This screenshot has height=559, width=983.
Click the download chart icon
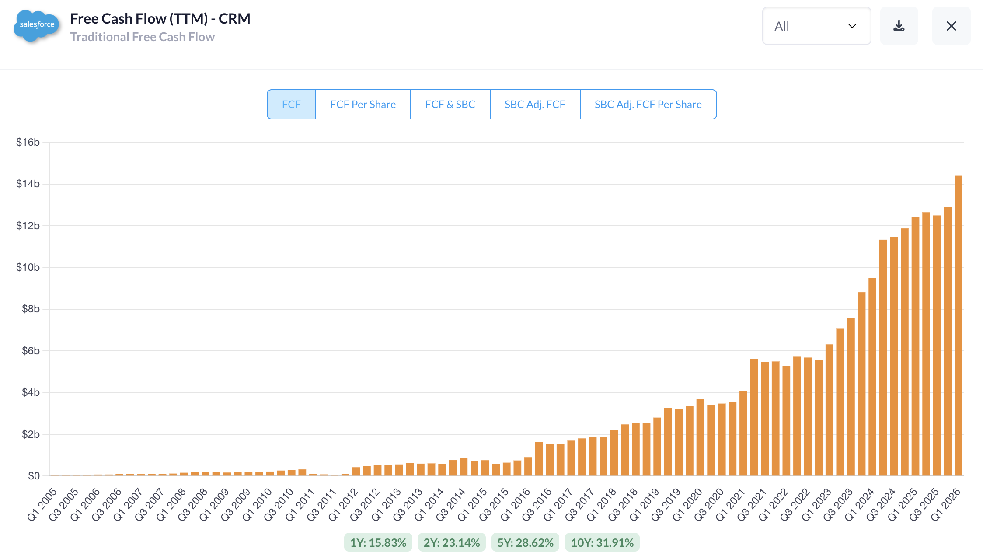click(899, 26)
